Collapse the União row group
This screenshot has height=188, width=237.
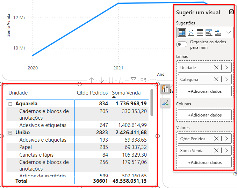pos(10,133)
